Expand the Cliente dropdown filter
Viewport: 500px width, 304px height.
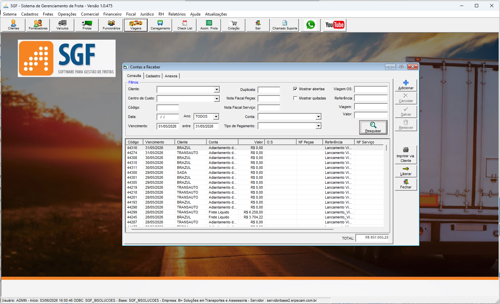(217, 90)
